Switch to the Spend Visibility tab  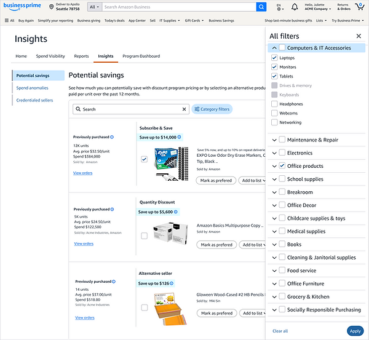pos(50,56)
